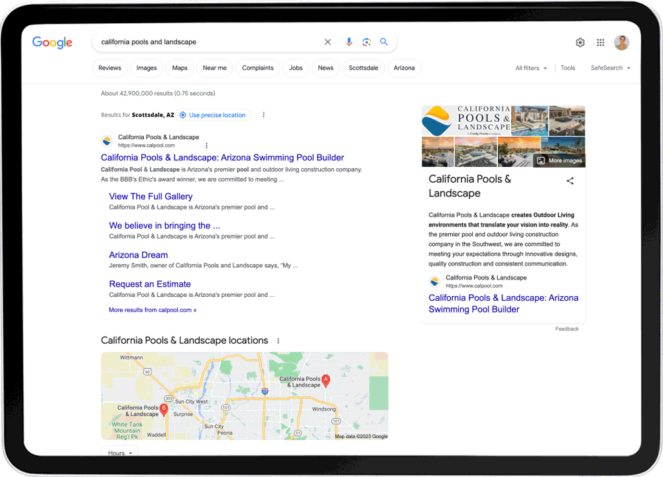
Task: Open three-dot menu beside locations heading
Action: (x=278, y=341)
